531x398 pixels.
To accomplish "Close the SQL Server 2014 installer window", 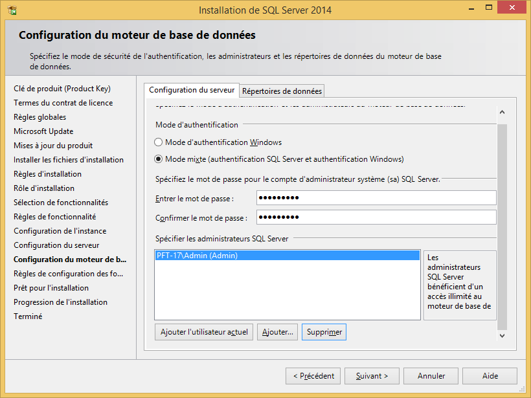I will click(512, 8).
